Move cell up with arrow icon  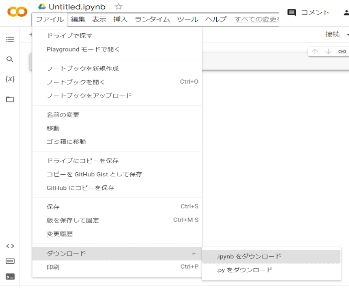[315, 52]
